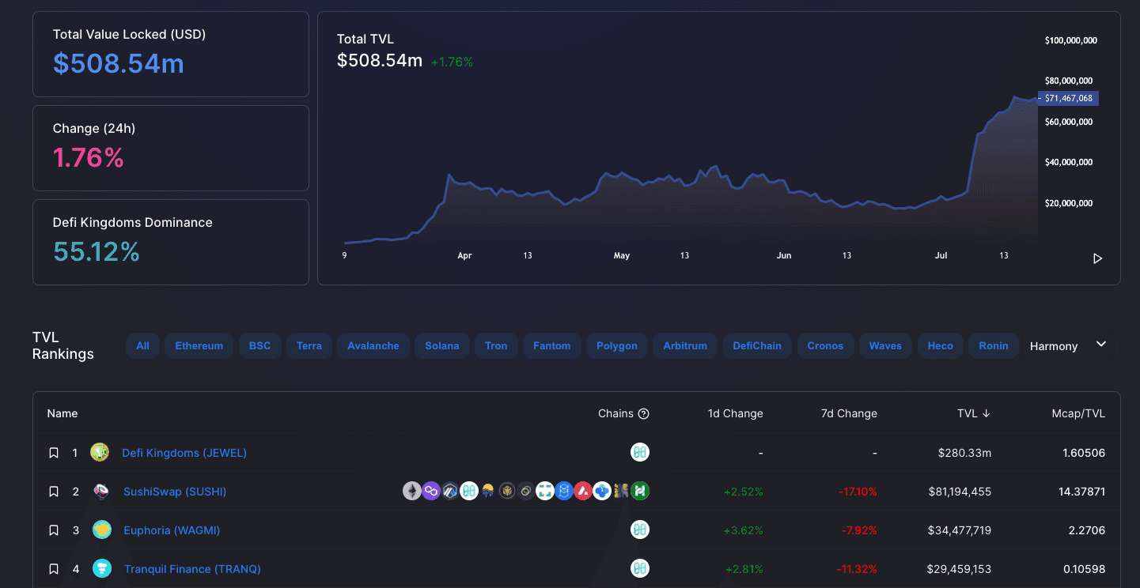Sort by the 1d Change column

tap(736, 413)
